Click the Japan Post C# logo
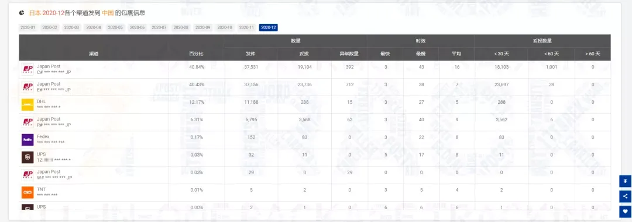 pos(28,69)
